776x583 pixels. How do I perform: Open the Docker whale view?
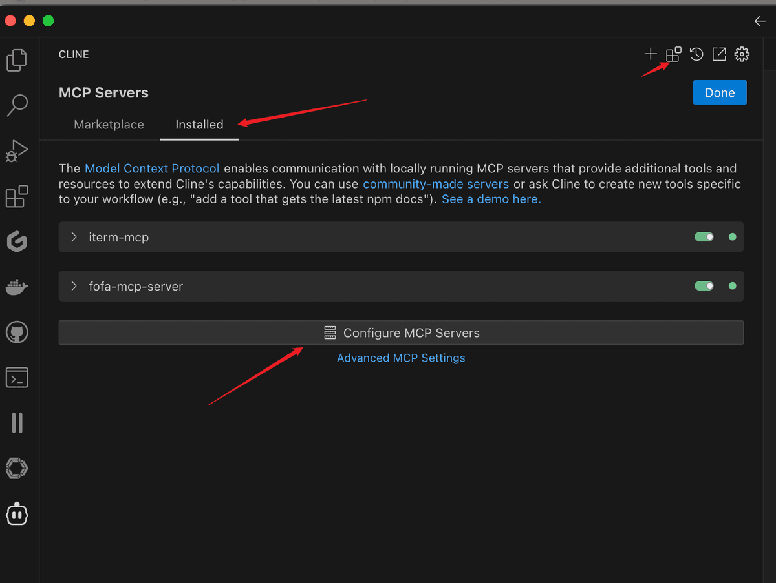pyautogui.click(x=17, y=287)
